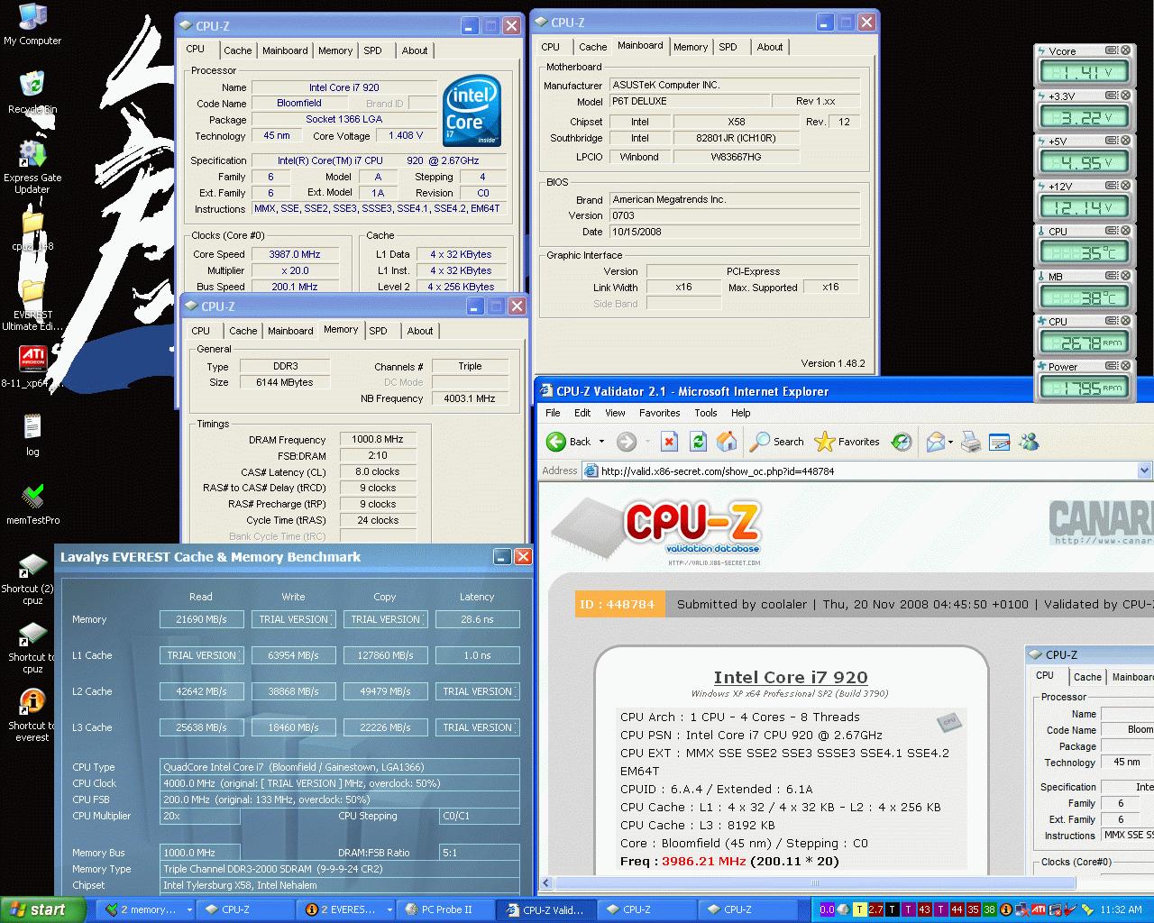Click the left arrow of IE's horizontal scrollbar

tap(546, 883)
